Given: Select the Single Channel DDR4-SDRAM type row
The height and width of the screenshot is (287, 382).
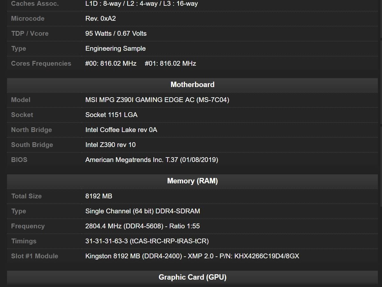Looking at the screenshot, I should pos(143,211).
